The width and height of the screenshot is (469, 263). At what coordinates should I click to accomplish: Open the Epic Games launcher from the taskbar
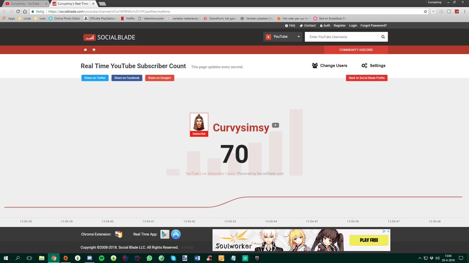(x=257, y=258)
